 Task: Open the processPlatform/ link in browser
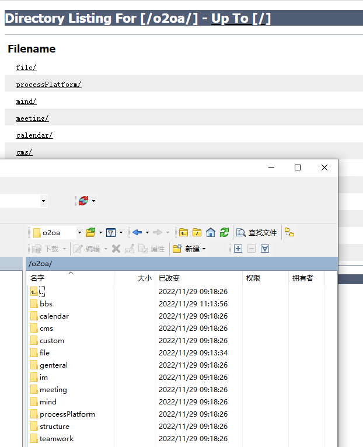point(49,85)
